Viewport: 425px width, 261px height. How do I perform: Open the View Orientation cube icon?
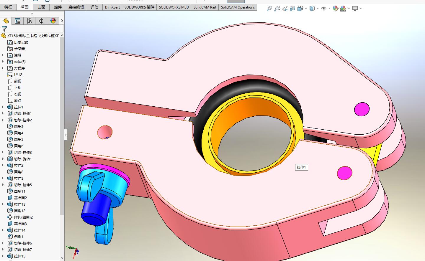[x=300, y=9]
